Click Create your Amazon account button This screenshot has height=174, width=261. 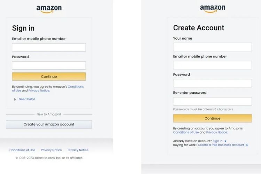(x=49, y=124)
